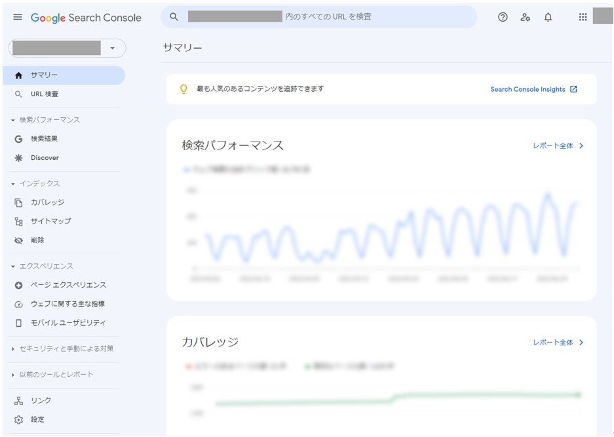Open the Google apps grid icon
Image resolution: width=614 pixels, height=437 pixels.
[583, 18]
